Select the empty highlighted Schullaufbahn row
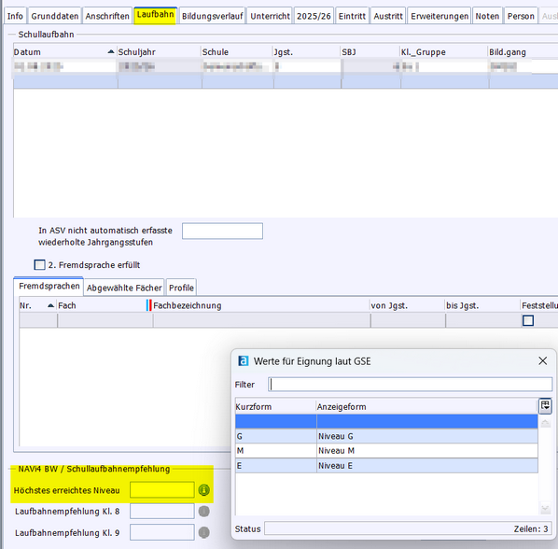This screenshot has height=549, width=558. [x=286, y=81]
